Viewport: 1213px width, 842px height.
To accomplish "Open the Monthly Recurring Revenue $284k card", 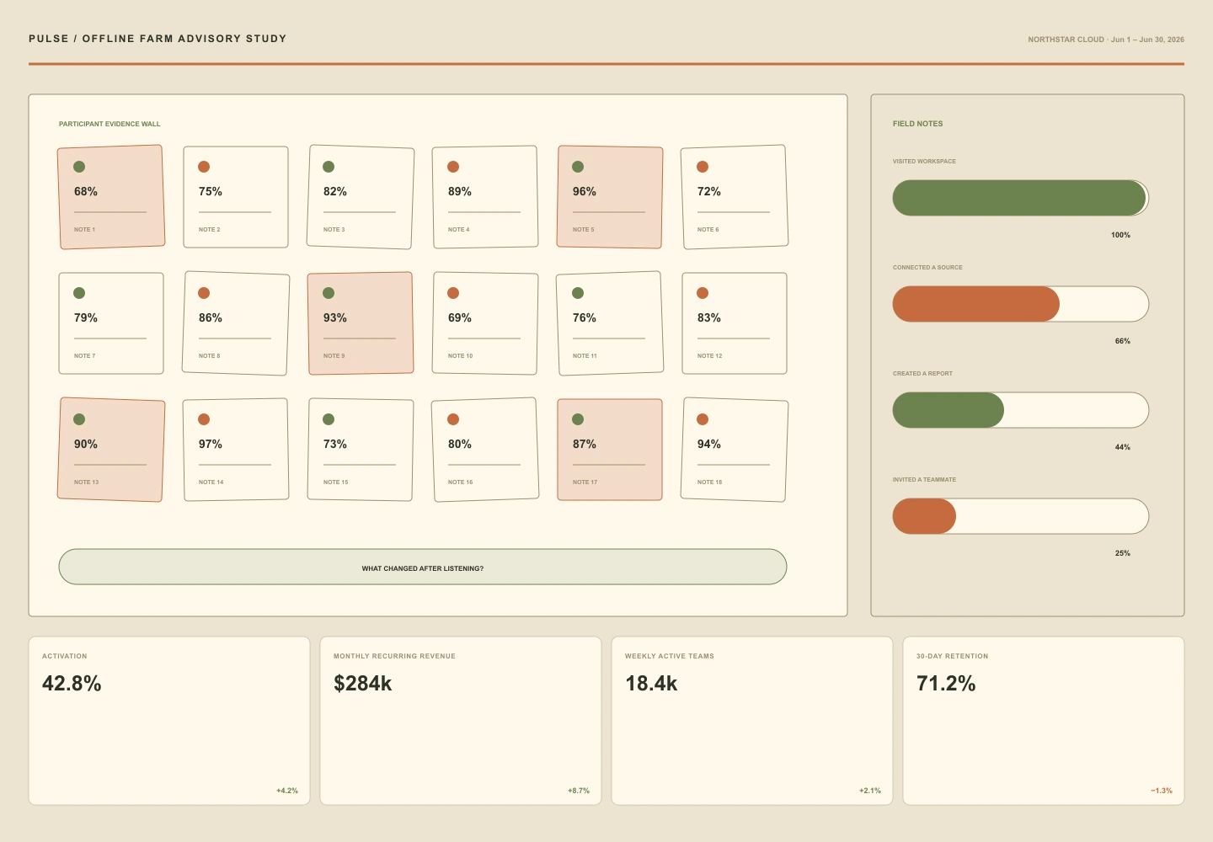I will click(461, 721).
